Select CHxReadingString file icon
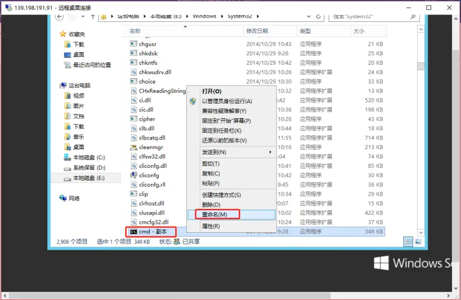The width and height of the screenshot is (461, 300). pyautogui.click(x=133, y=91)
